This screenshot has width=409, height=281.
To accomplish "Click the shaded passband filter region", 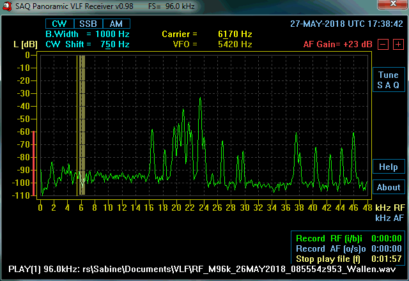I will click(82, 125).
